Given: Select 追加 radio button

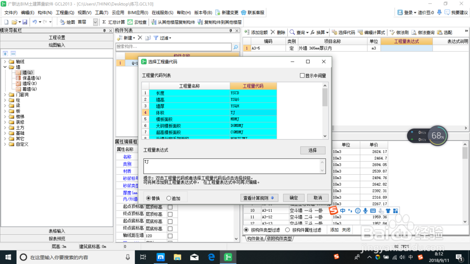Looking at the screenshot, I should tap(169, 198).
